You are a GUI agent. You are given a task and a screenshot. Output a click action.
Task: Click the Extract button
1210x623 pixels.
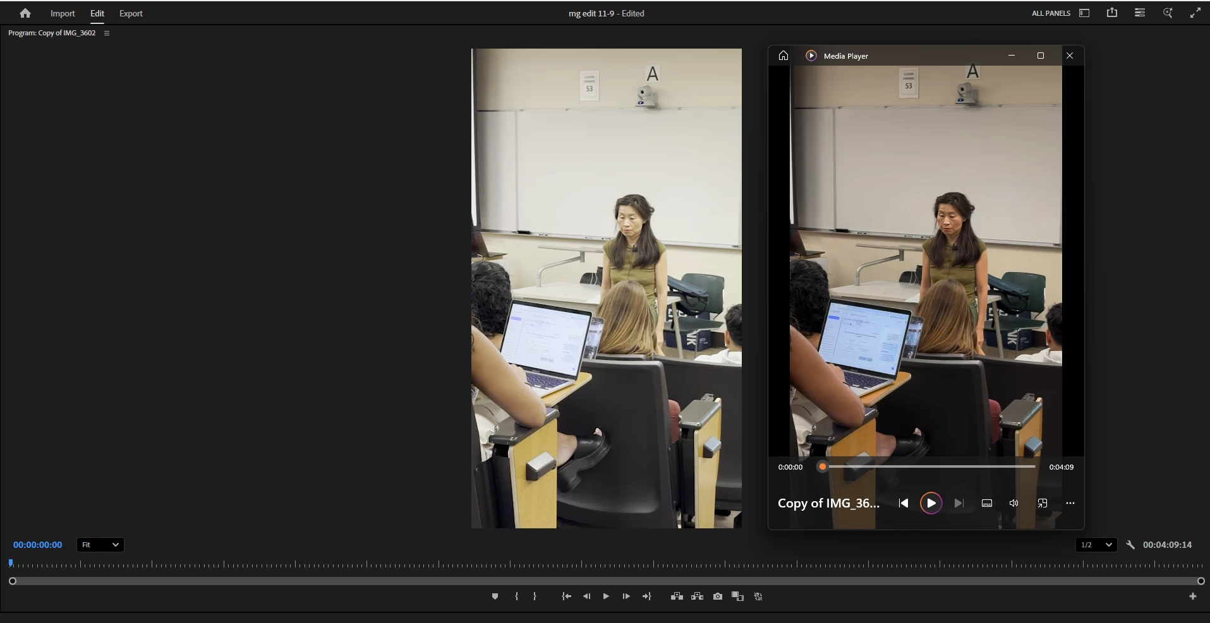click(697, 596)
